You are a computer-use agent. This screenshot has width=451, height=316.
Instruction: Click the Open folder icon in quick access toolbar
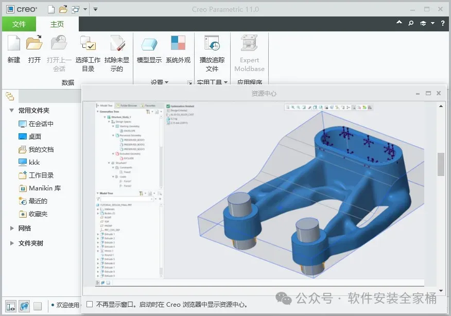tap(63, 9)
